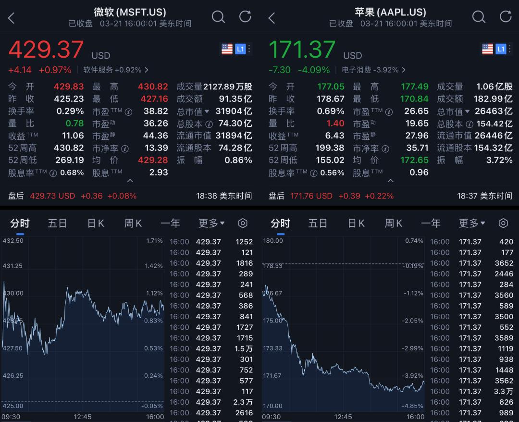Screen dimensions: 519x422
Task: Select MSFT tick row with volume 1252
Action: click(x=211, y=242)
